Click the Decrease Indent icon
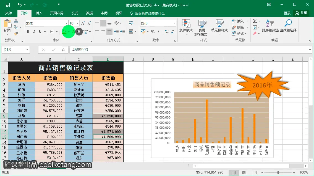The image size is (314, 176). pyautogui.click(x=116, y=32)
